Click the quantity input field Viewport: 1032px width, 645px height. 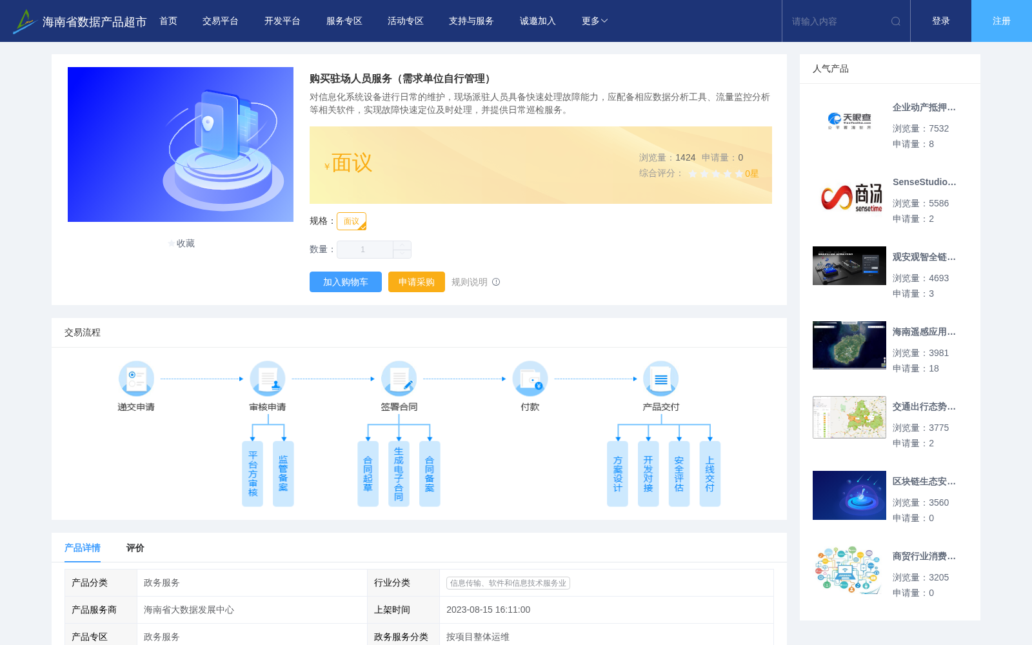[x=365, y=250]
